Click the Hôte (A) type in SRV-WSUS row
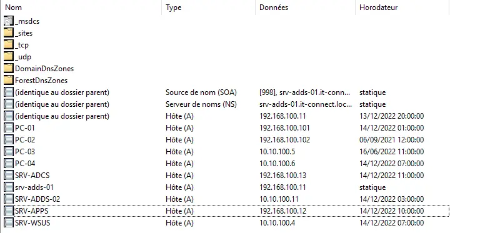Viewport: 500px width, 233px height. point(179,223)
